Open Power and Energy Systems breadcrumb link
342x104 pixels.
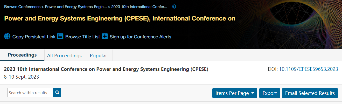[x=76, y=7]
